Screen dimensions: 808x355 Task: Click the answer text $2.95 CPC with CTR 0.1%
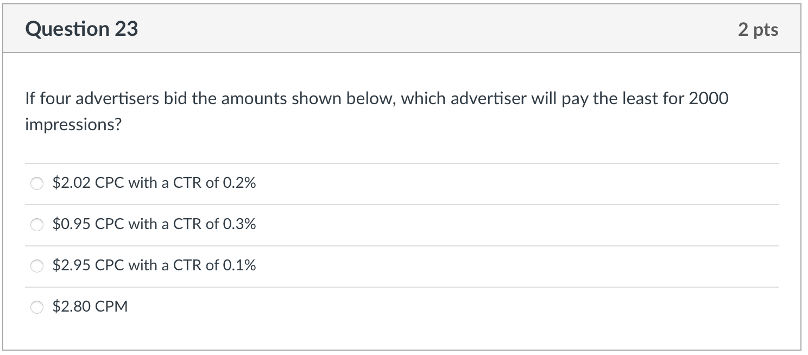point(154,265)
